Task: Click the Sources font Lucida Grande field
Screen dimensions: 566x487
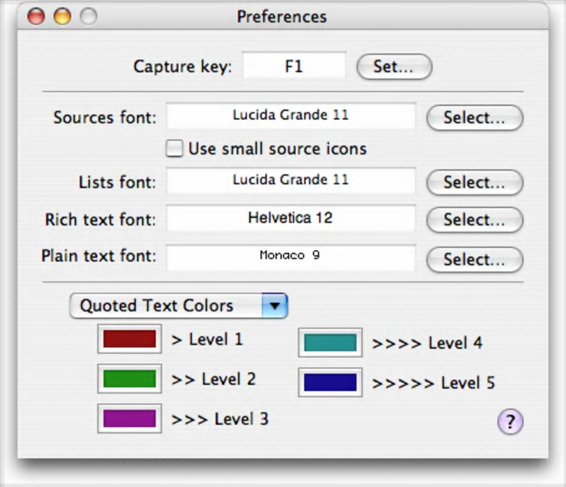Action: click(x=291, y=116)
